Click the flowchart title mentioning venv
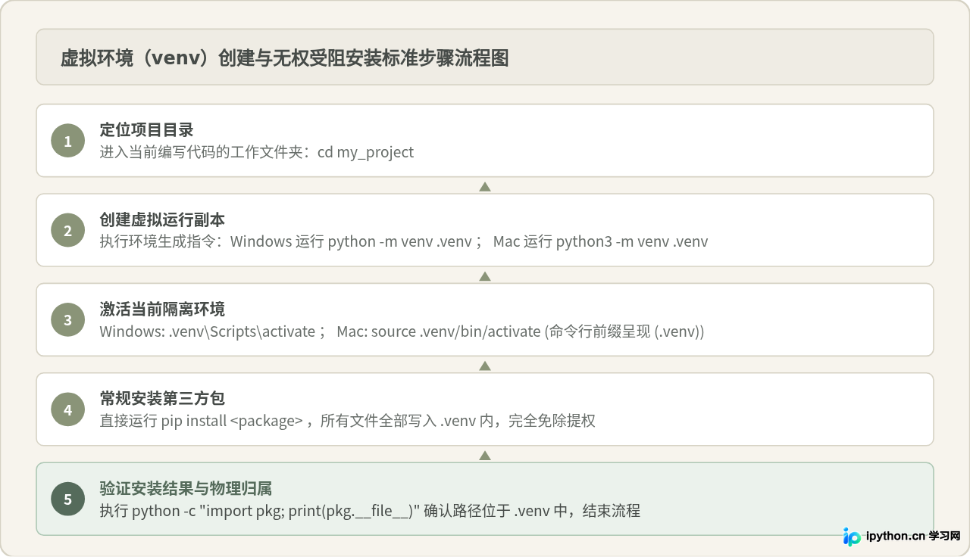The height and width of the screenshot is (557, 970). [x=284, y=58]
